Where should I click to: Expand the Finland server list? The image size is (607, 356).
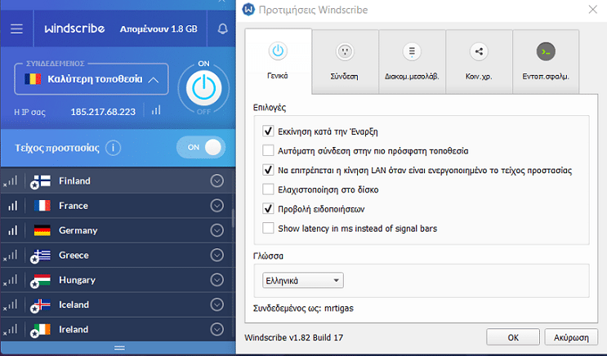tap(216, 180)
